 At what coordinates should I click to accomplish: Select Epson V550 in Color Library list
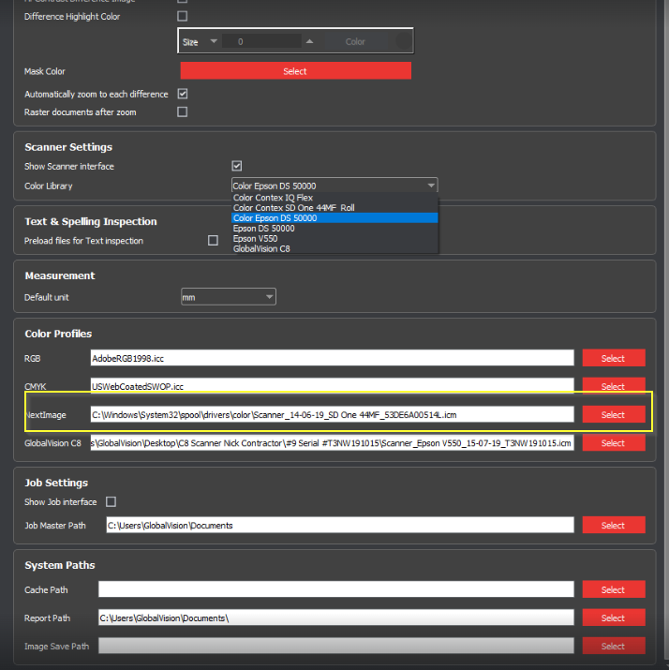257,238
